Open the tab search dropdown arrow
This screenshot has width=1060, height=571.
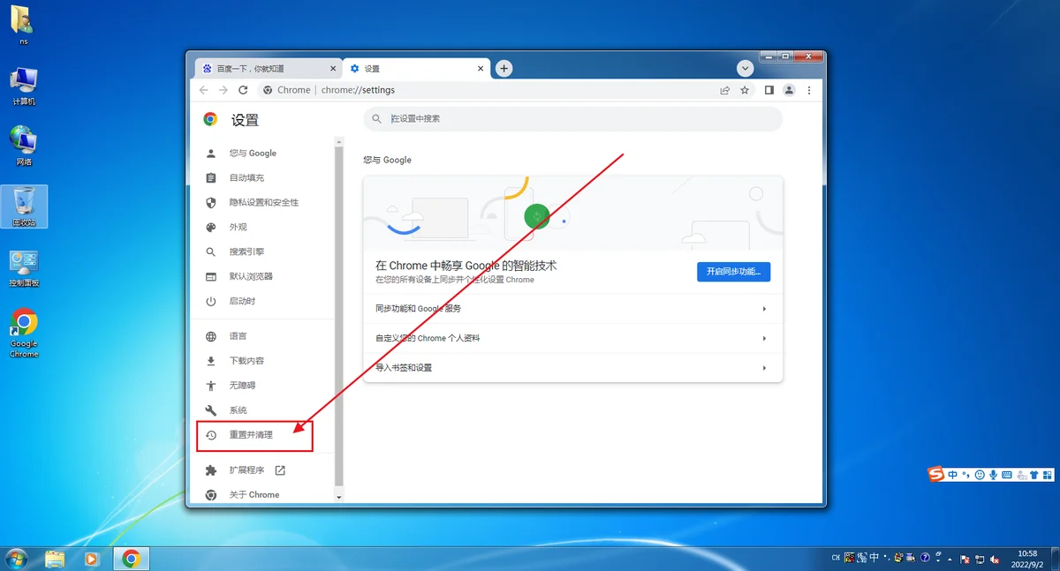746,68
